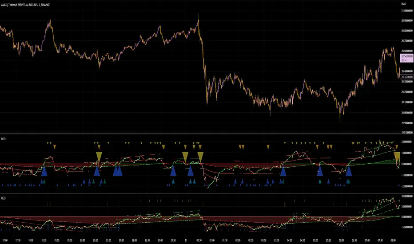
Task: Click the 21.0000000 price axis label
Action: [x=407, y=11]
